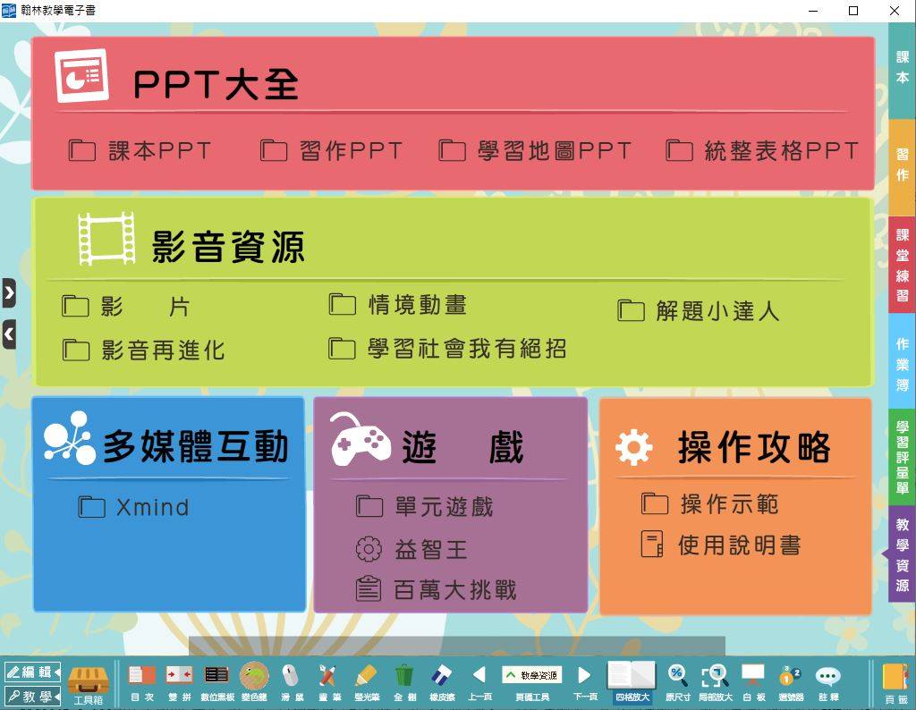Select the 畫筆 drawing pen tool
Screen dimensions: 916x710
329,682
